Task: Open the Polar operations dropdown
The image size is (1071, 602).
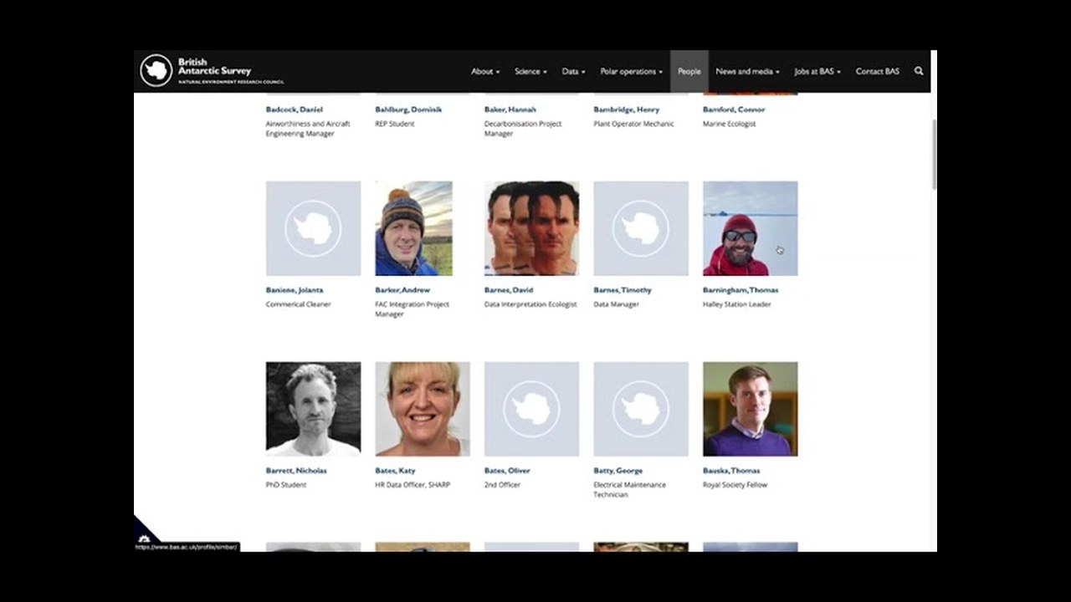Action: [x=632, y=71]
